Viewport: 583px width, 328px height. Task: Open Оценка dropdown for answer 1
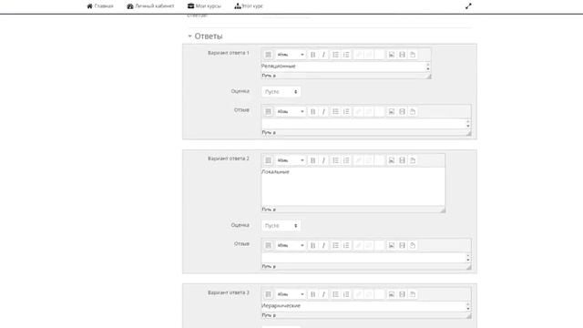tap(281, 91)
